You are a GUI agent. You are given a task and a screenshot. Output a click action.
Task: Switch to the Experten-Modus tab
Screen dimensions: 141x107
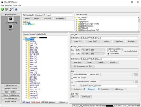click(11, 85)
